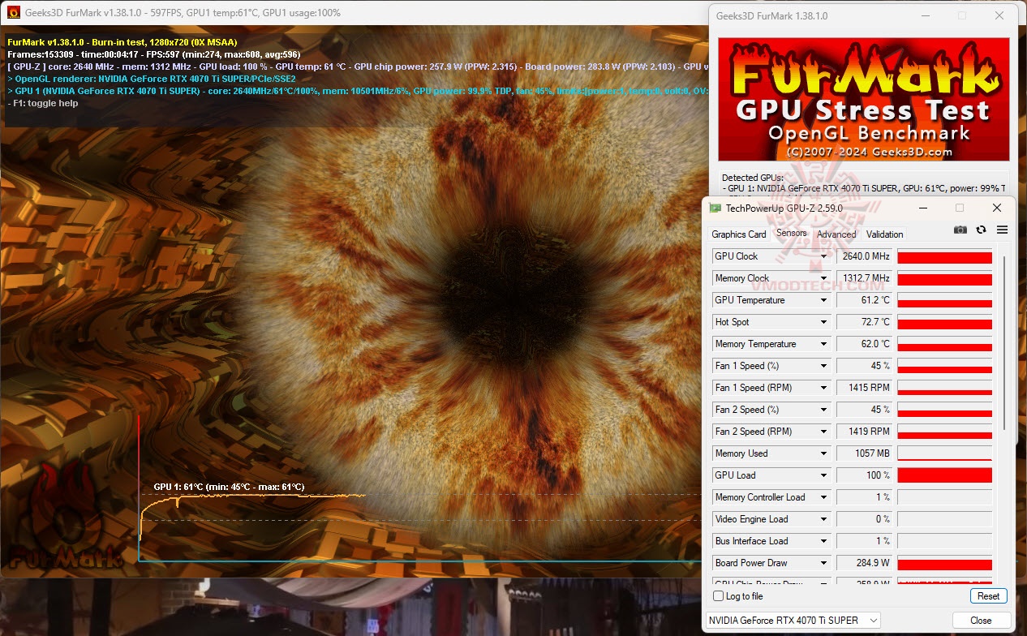Expand the Memory Temperature sensor dropdown
This screenshot has width=1027, height=636.
tap(824, 344)
